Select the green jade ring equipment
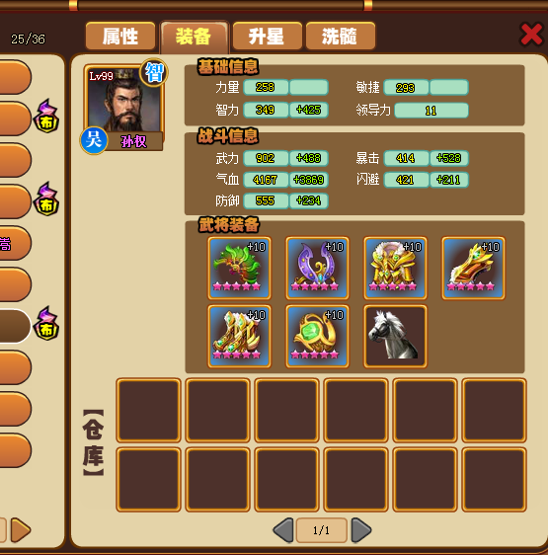Viewport: 548px width, 555px height. 317,337
